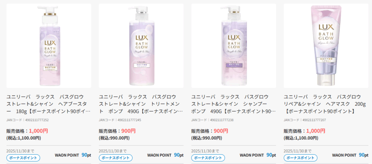
Task: Click ボーナスポイント badge under Shampoo Pump
Action: [208, 158]
